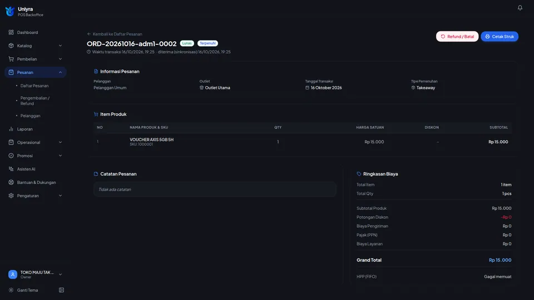Click the Asisten AI sparkle icon
Image resolution: width=534 pixels, height=300 pixels.
[11, 169]
